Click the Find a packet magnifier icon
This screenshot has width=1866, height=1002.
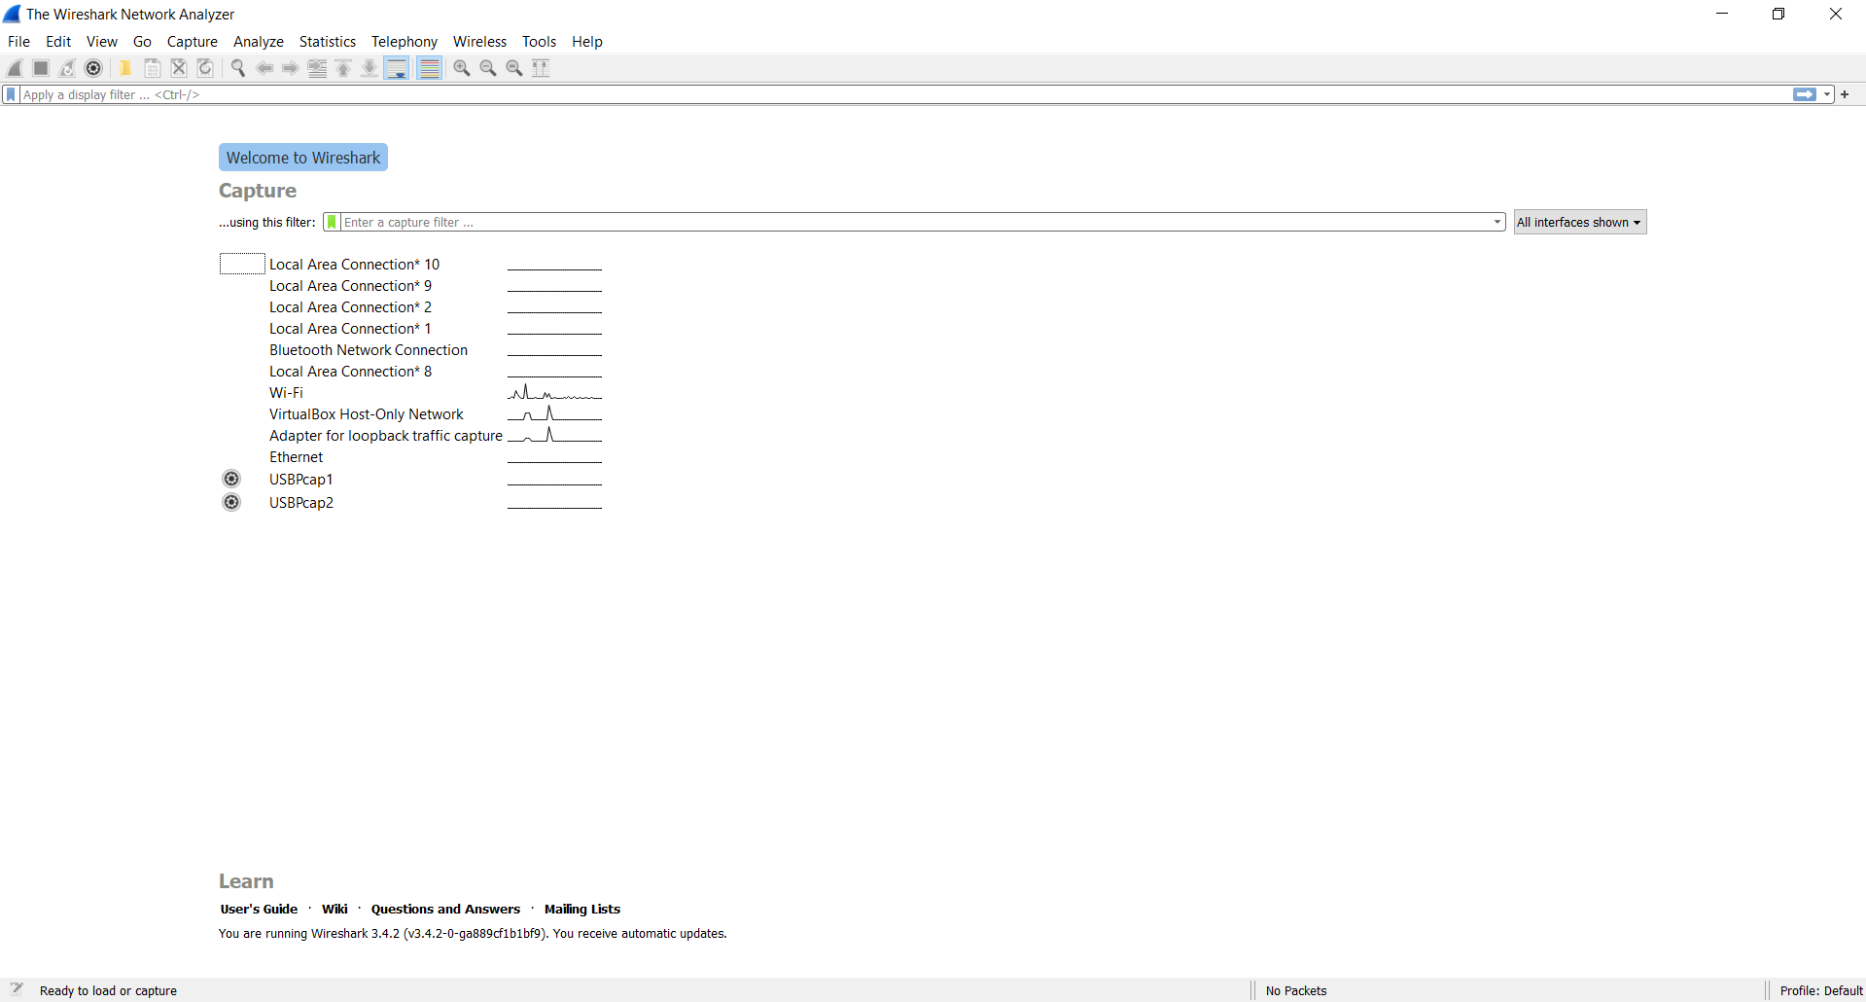238,68
